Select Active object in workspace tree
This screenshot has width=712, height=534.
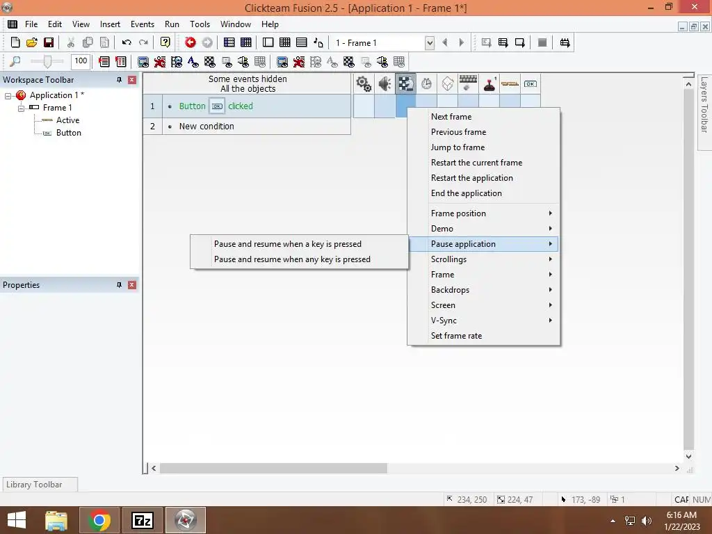pyautogui.click(x=67, y=120)
